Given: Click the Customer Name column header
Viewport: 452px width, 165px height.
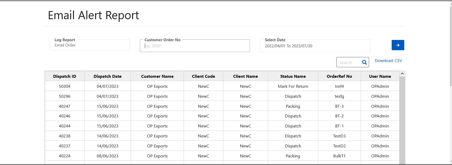Looking at the screenshot, I should (x=157, y=76).
